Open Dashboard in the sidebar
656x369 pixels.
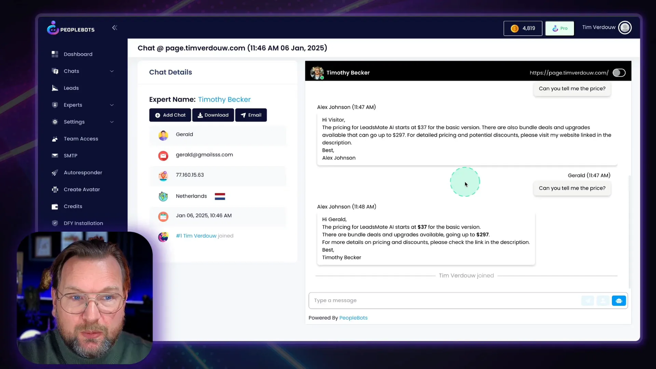78,54
